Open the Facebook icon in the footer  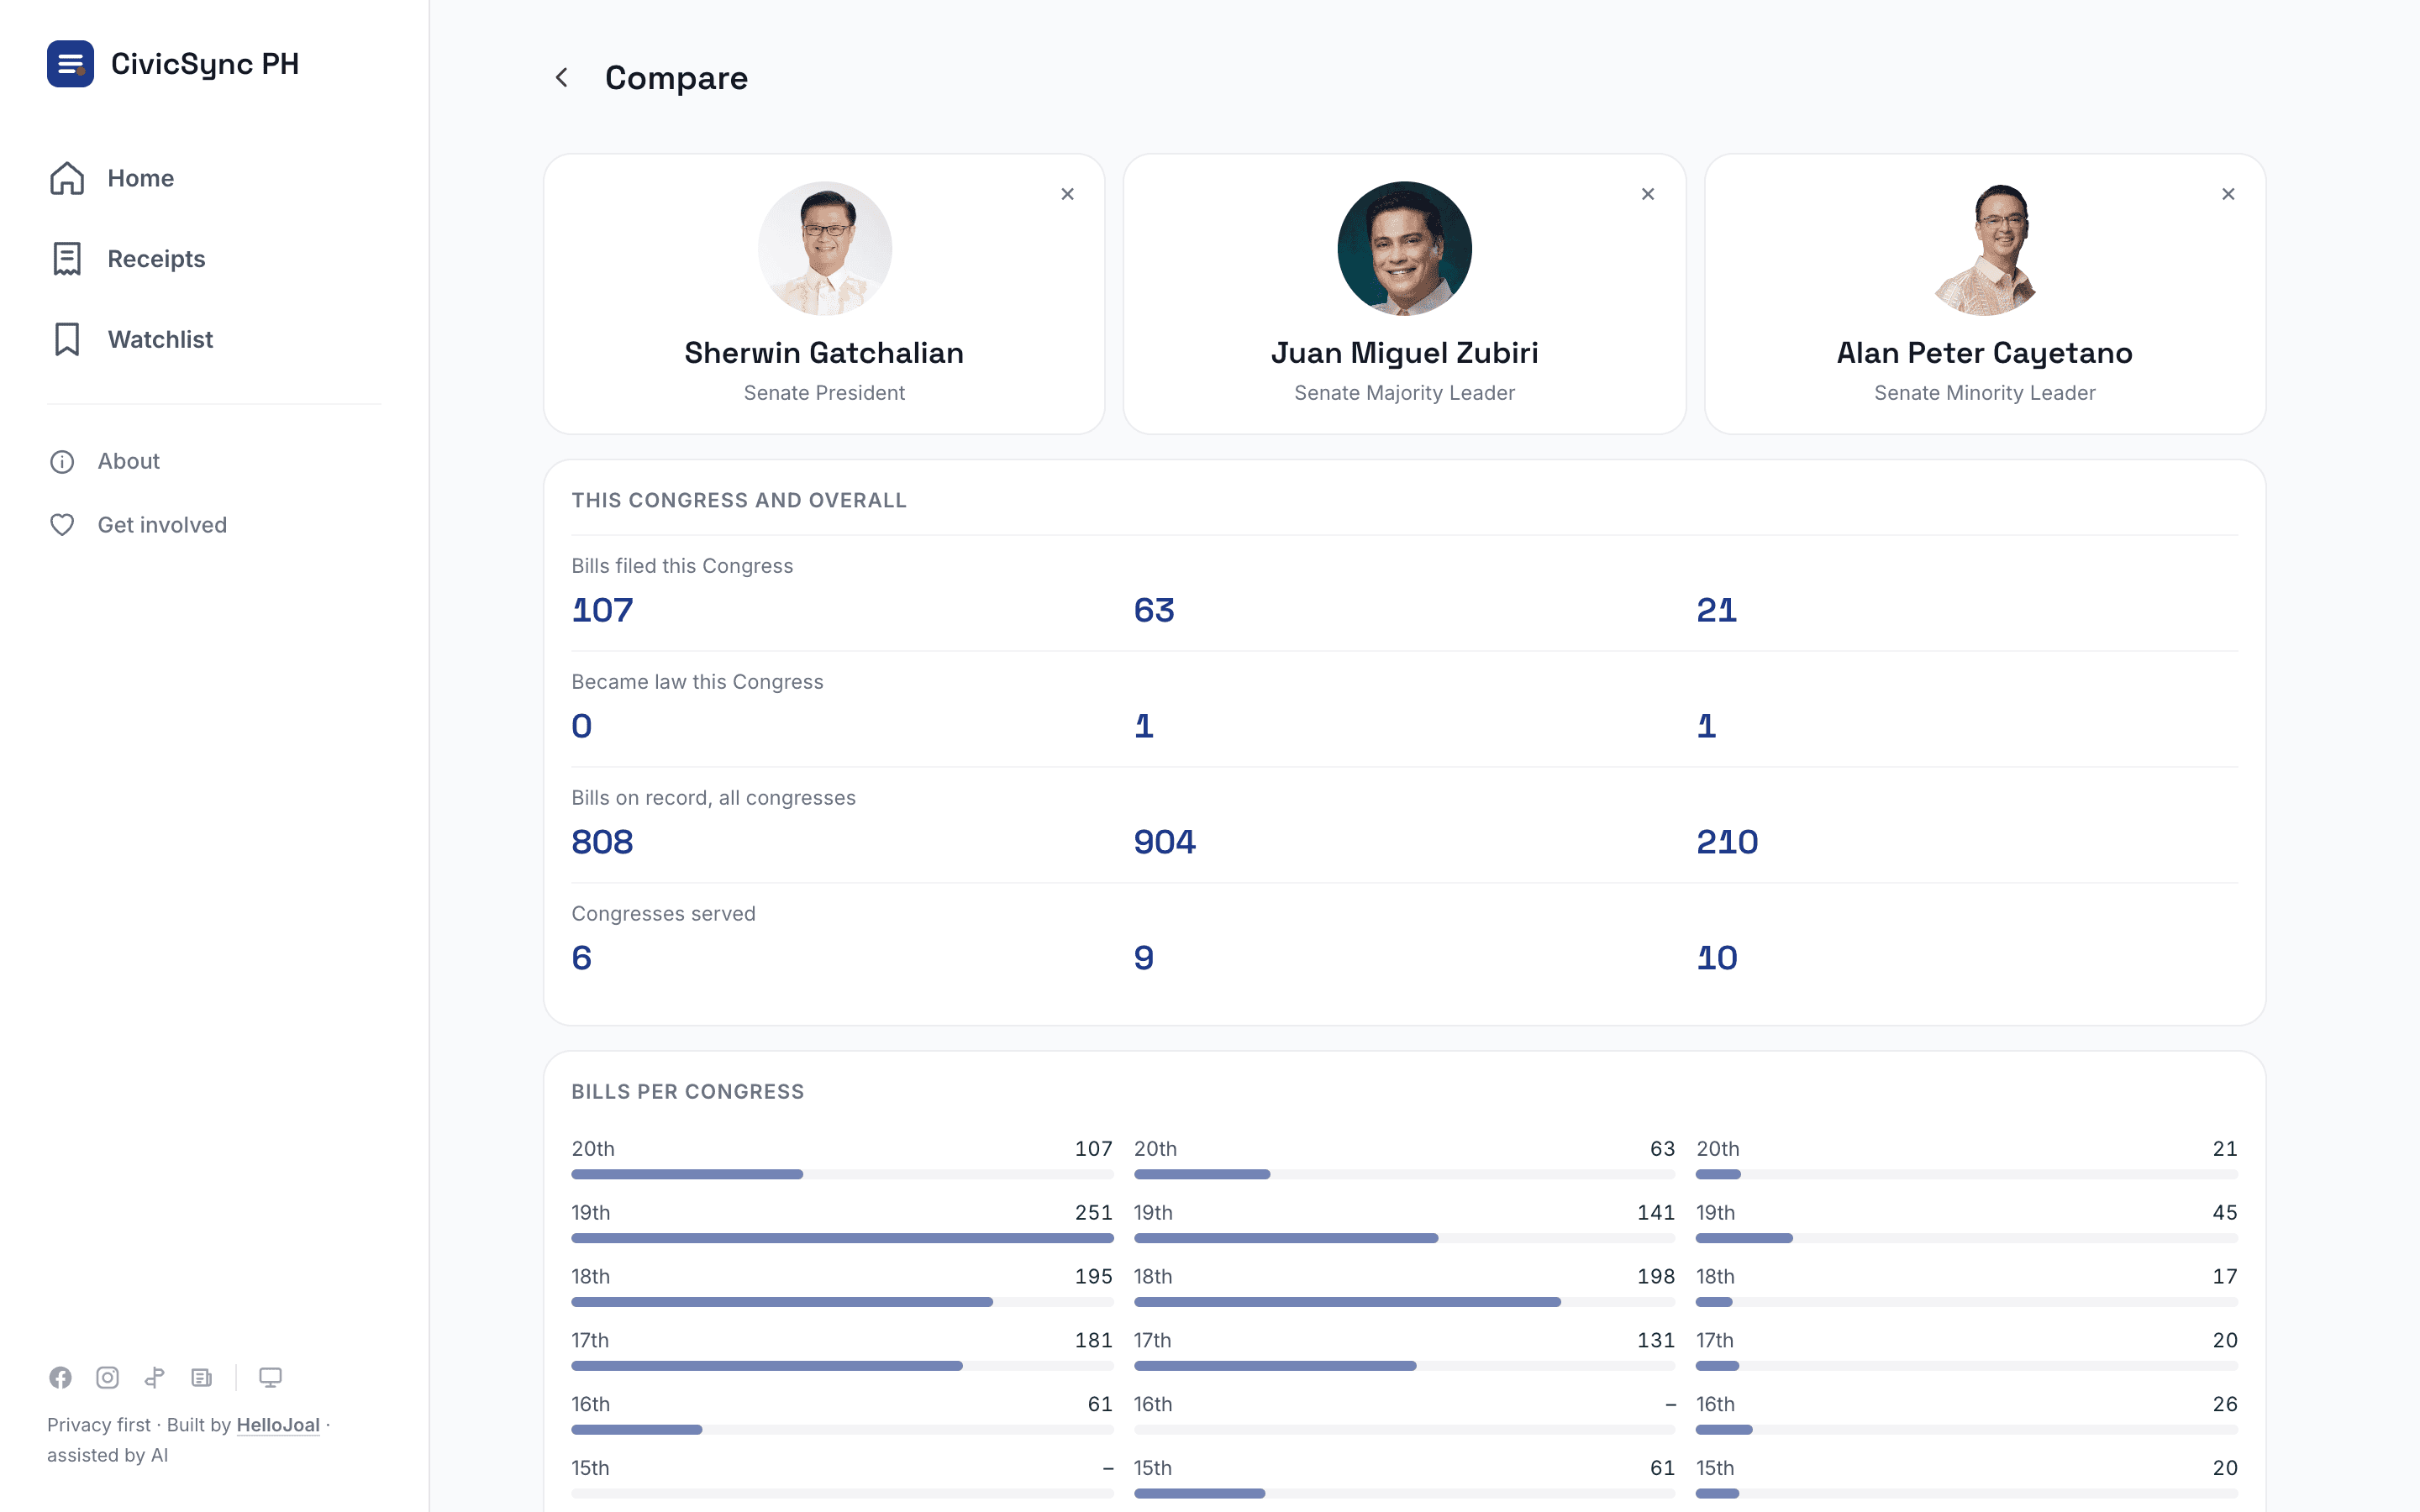(x=60, y=1377)
